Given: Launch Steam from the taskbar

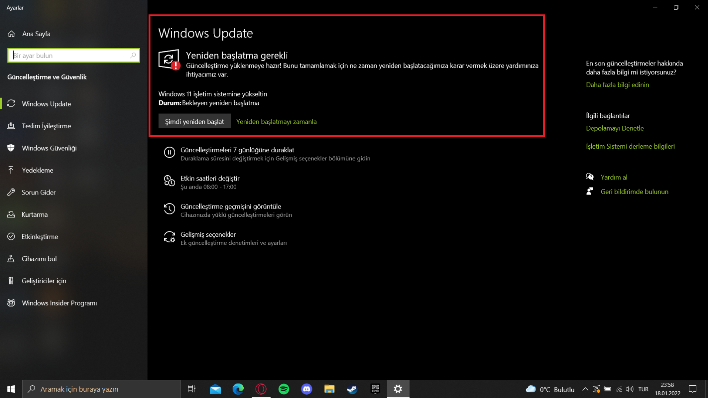Looking at the screenshot, I should tap(353, 390).
